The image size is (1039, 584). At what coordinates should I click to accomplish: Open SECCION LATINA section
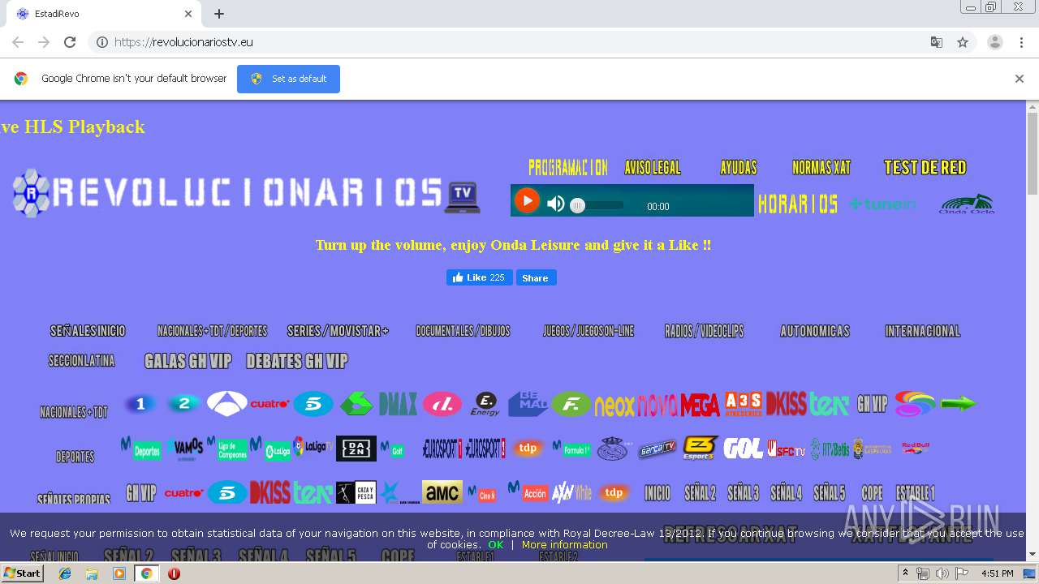pyautogui.click(x=82, y=361)
